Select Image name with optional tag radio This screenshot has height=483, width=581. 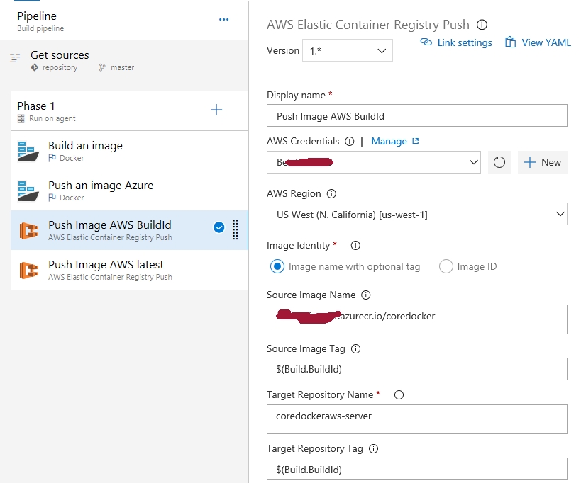[x=277, y=266]
